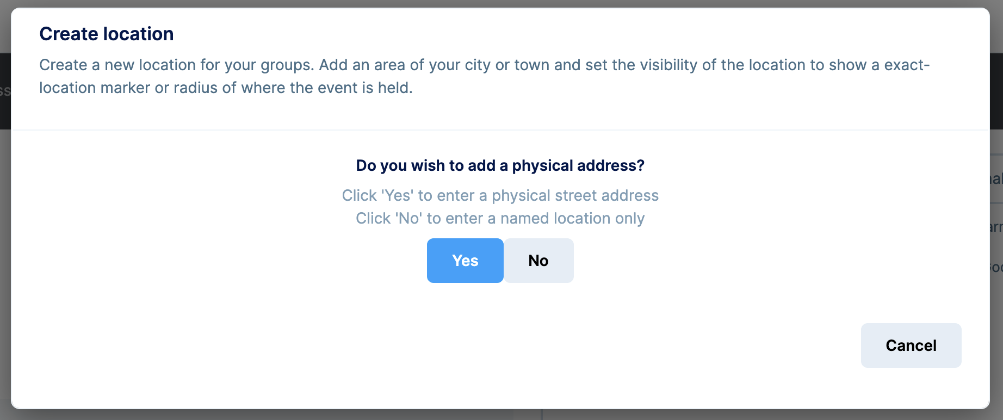This screenshot has height=420, width=1003.
Task: Click the divider line under the dialog description
Action: (x=500, y=130)
